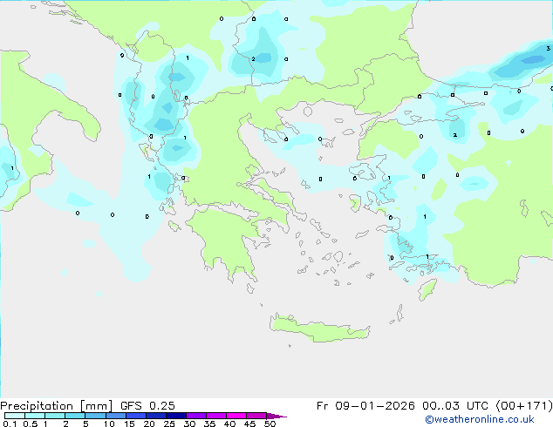553x427 pixels.
Task: Click the 0.5–1 mm legend color swatch
Action: coord(35,416)
